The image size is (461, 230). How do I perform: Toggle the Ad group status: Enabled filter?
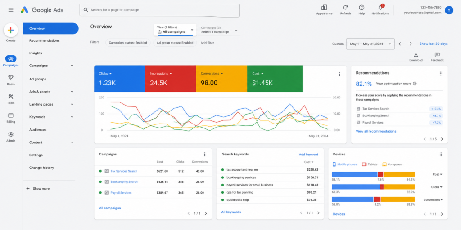click(x=175, y=43)
